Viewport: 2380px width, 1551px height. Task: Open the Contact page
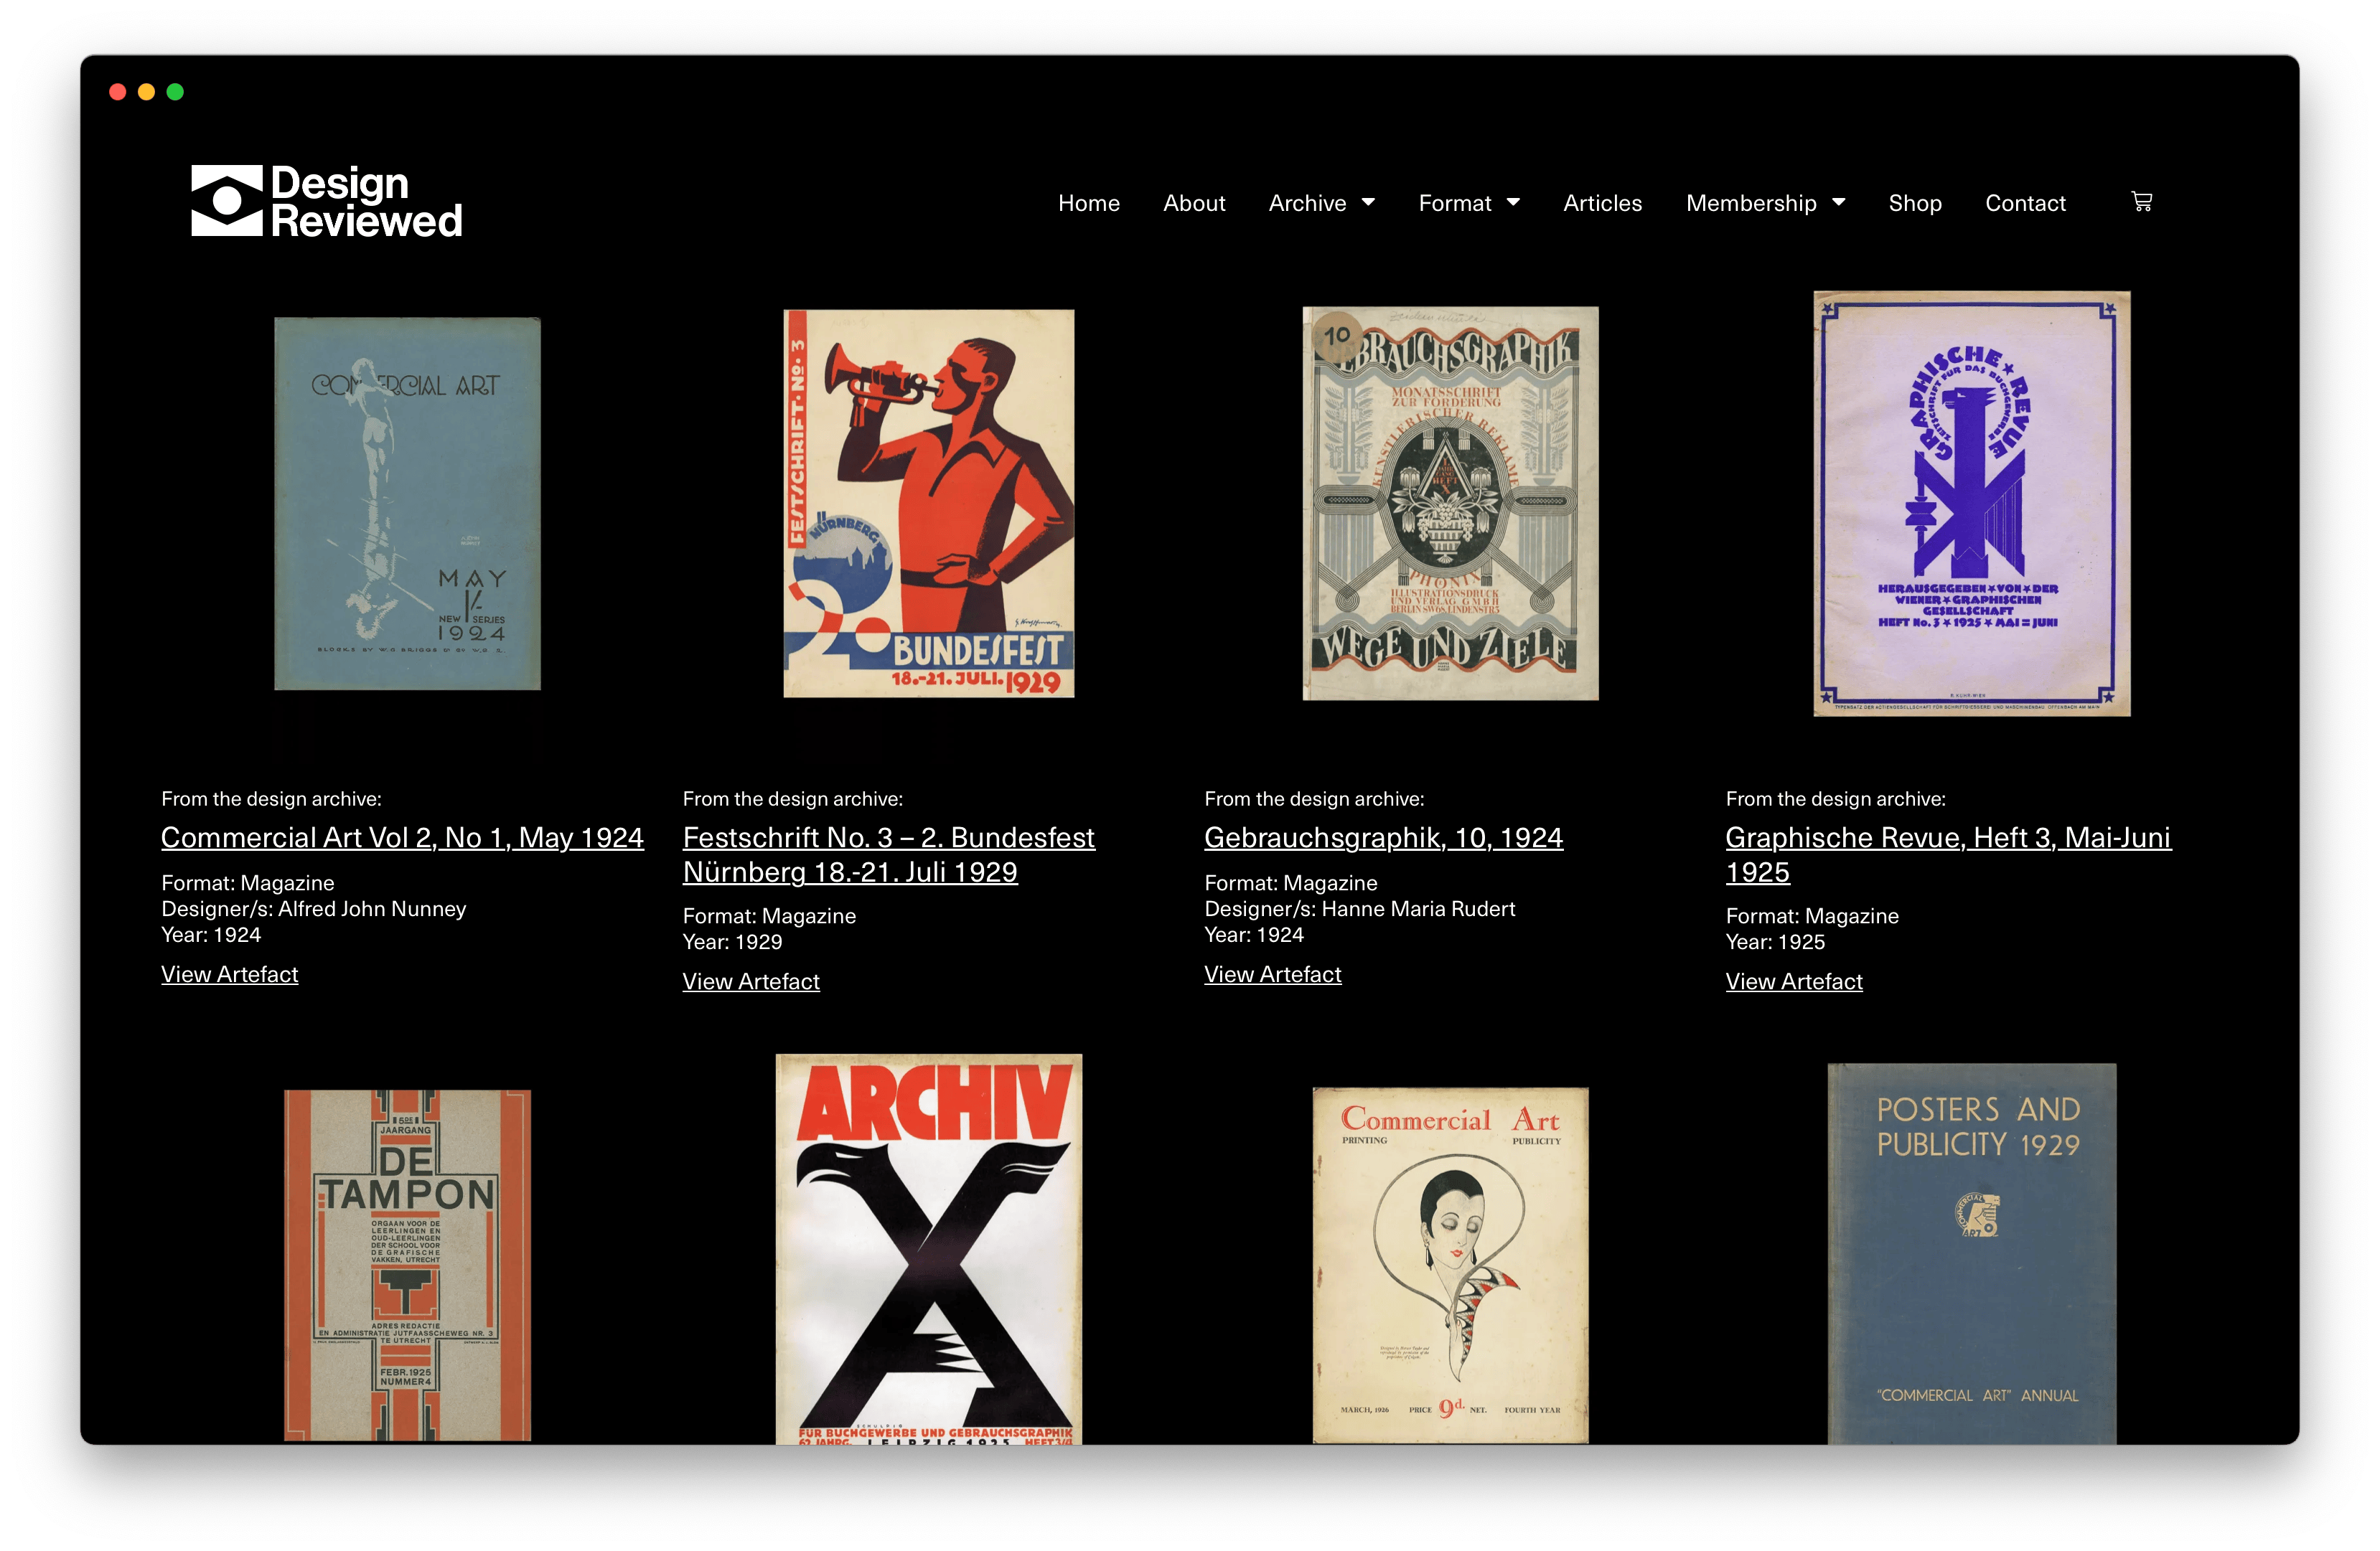[x=2025, y=203]
